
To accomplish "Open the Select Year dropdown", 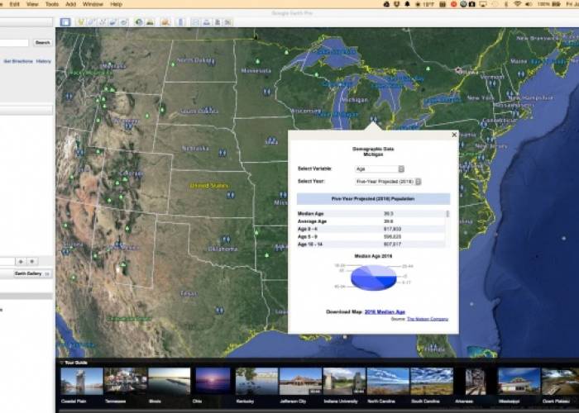I will point(388,182).
